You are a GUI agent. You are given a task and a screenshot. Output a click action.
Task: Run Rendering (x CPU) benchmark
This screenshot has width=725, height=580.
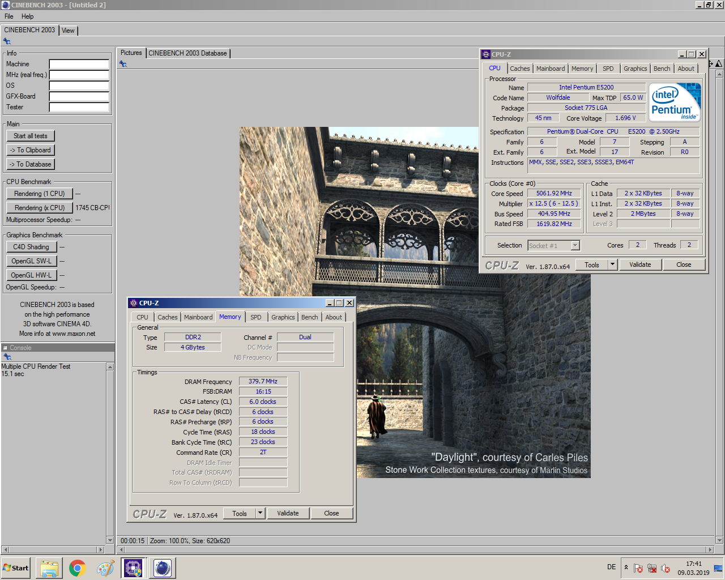point(40,208)
